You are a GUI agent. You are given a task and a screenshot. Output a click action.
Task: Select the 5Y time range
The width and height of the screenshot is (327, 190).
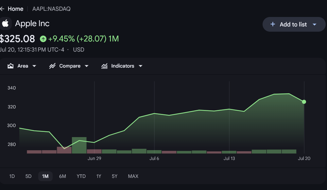click(114, 176)
